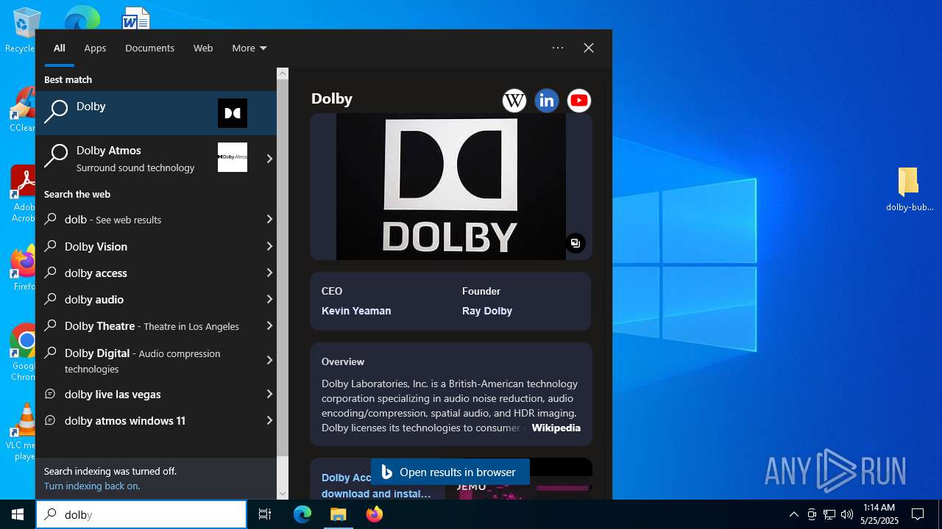Click Turn indexing back on link

(x=92, y=486)
